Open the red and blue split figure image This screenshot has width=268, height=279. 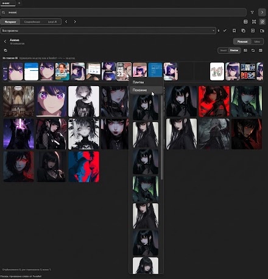tap(83, 167)
